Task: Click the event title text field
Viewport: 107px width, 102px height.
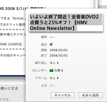Action: pos(66,23)
